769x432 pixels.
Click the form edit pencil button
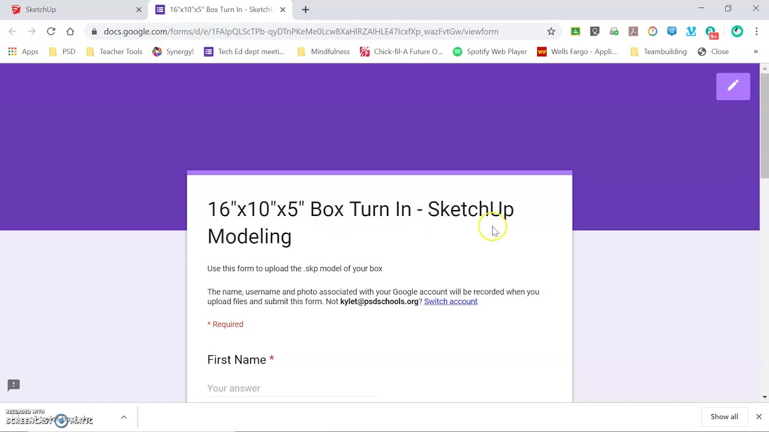click(x=733, y=86)
